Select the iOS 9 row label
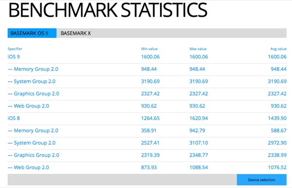This screenshot has width=292, height=188. (14, 56)
